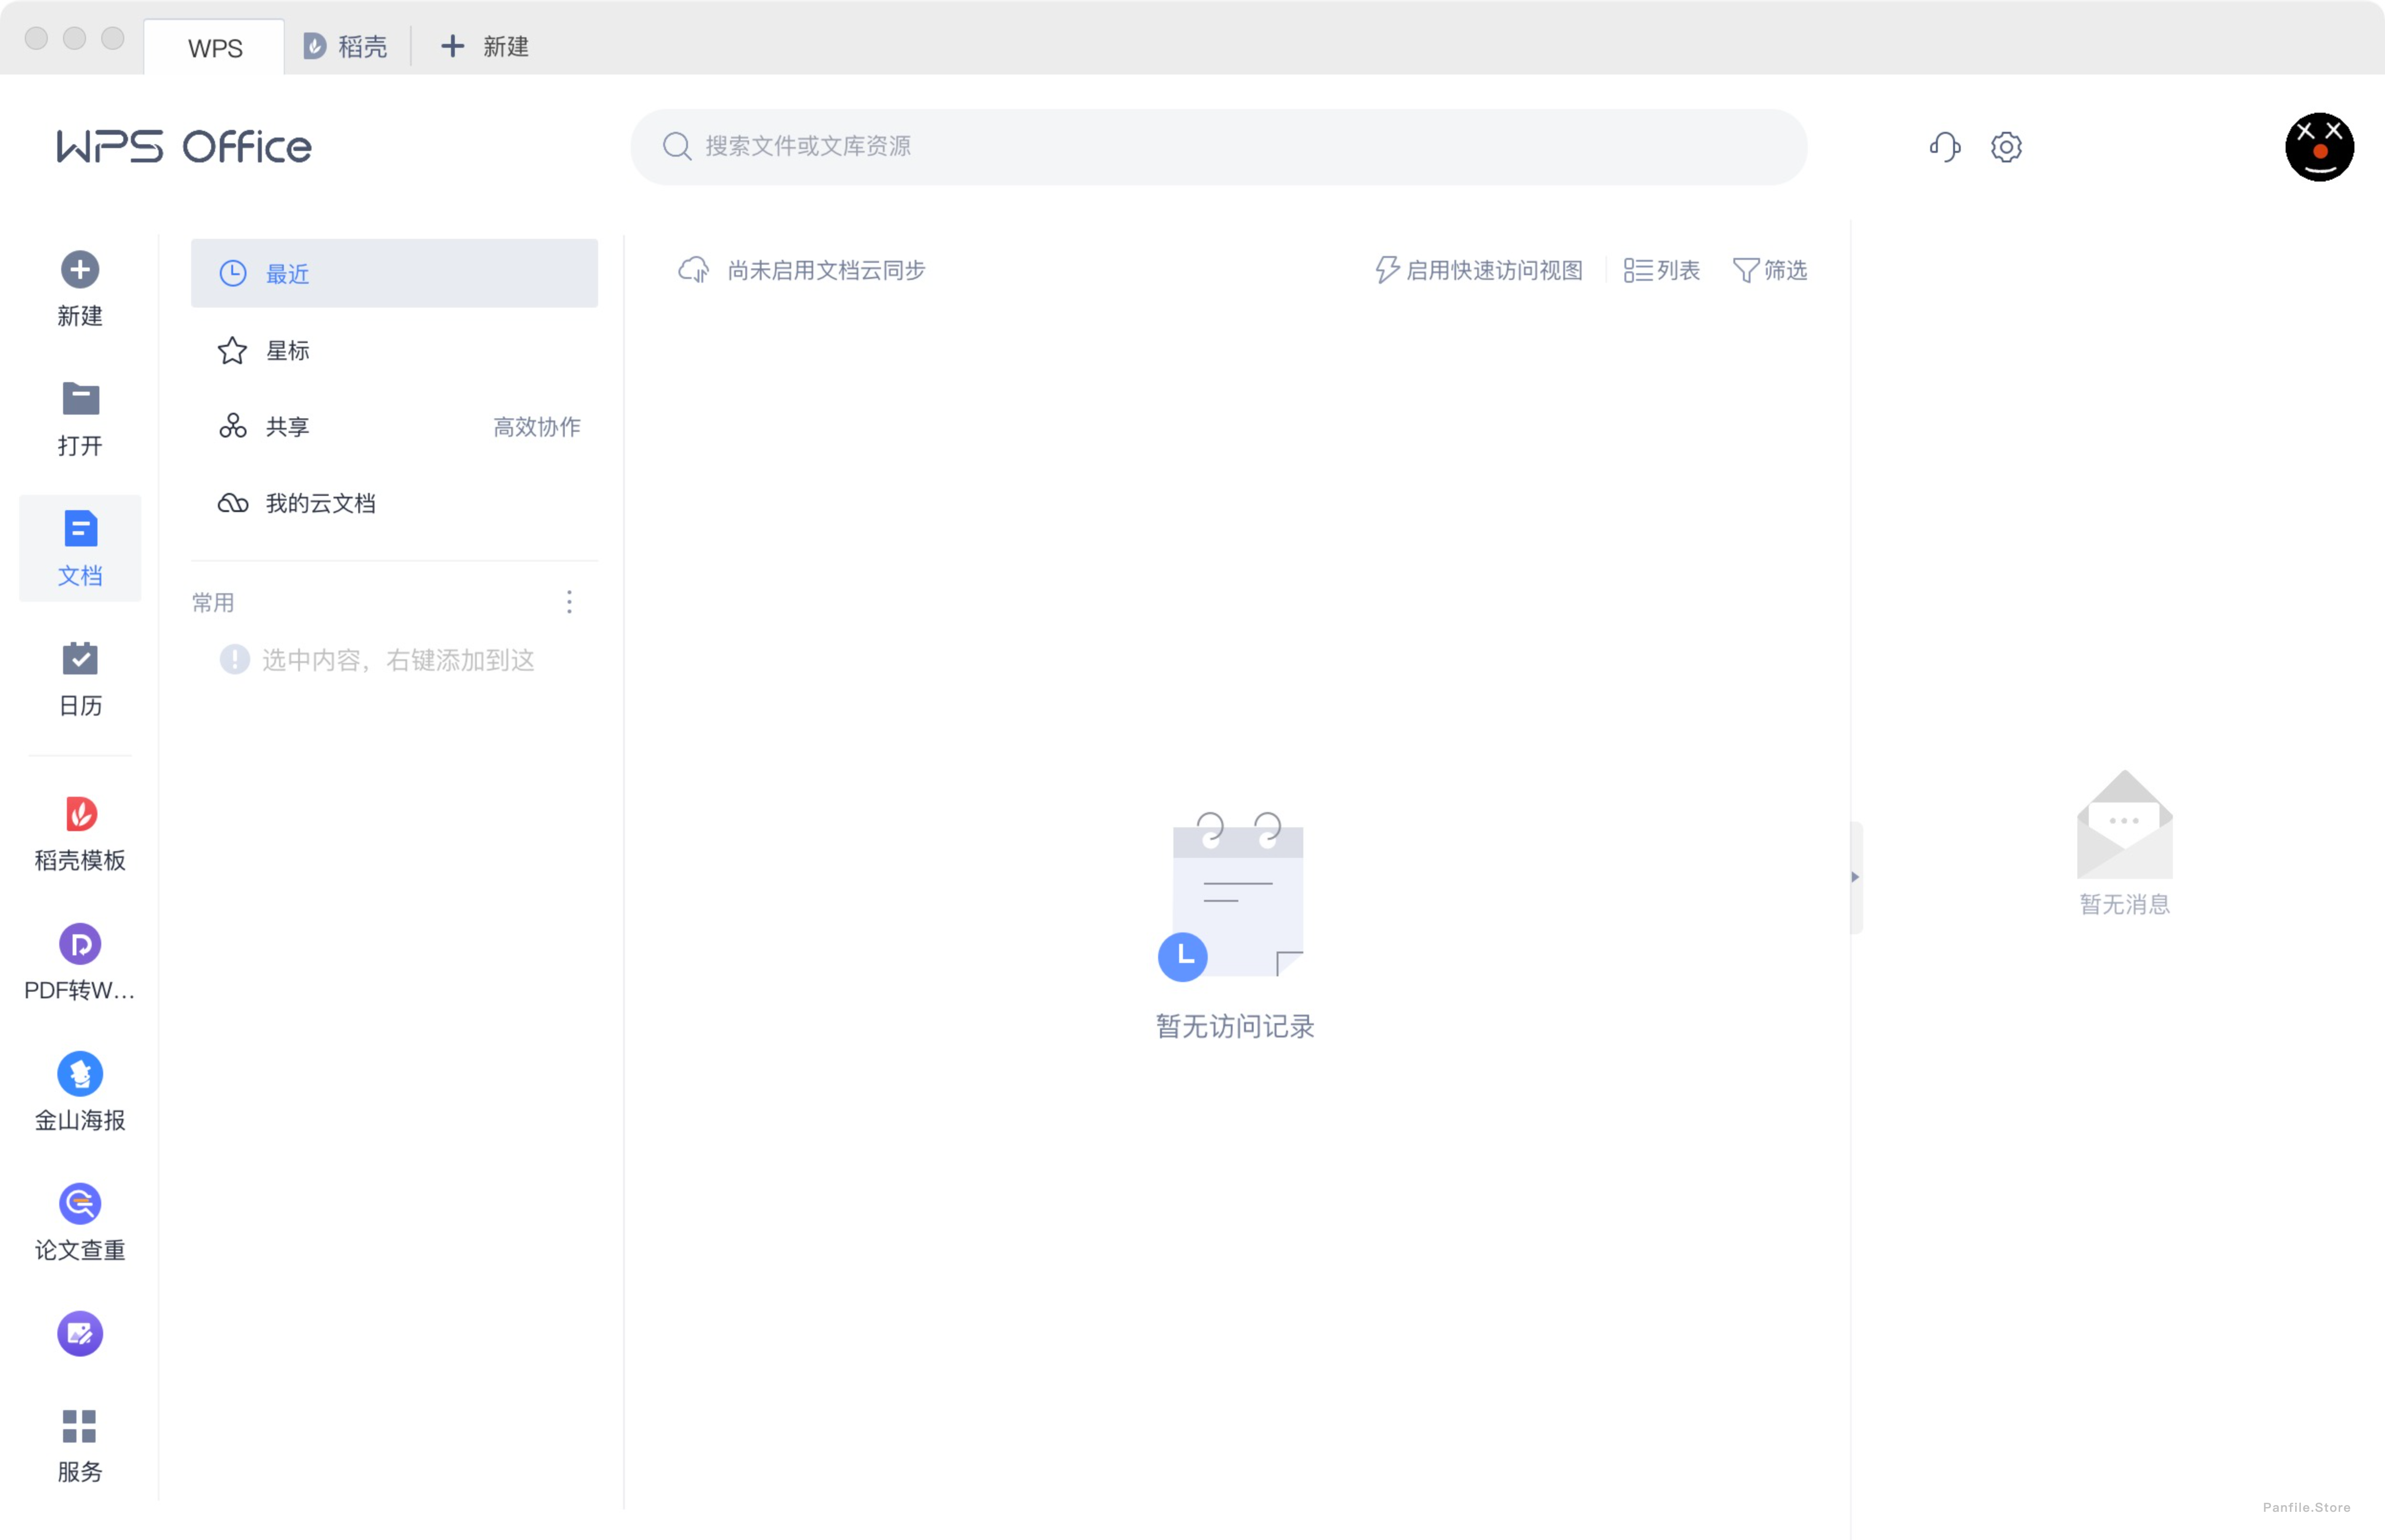The width and height of the screenshot is (2385, 1540).
Task: Click the 高效协作 link
Action: 537,427
